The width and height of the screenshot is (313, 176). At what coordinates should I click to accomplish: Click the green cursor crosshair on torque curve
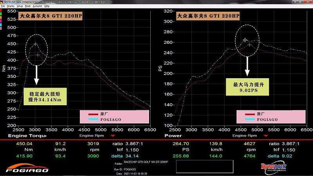click(38, 55)
